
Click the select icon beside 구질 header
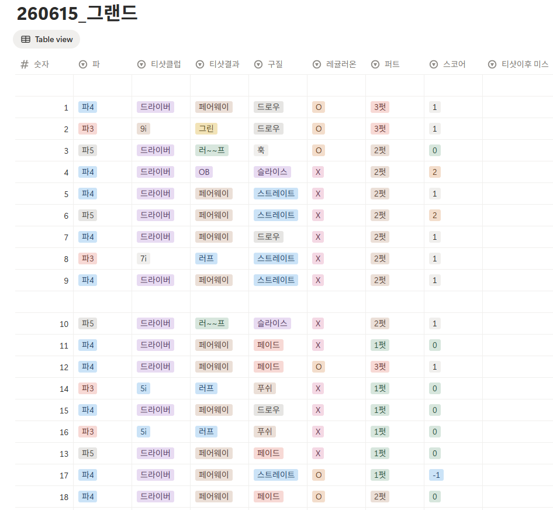[x=258, y=64]
